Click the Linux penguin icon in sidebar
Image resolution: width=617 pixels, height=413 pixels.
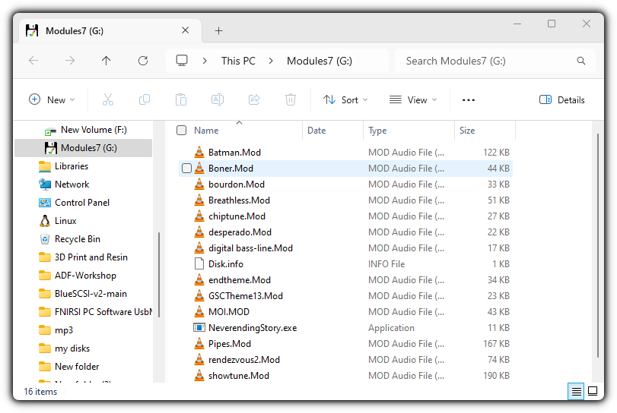pos(45,221)
